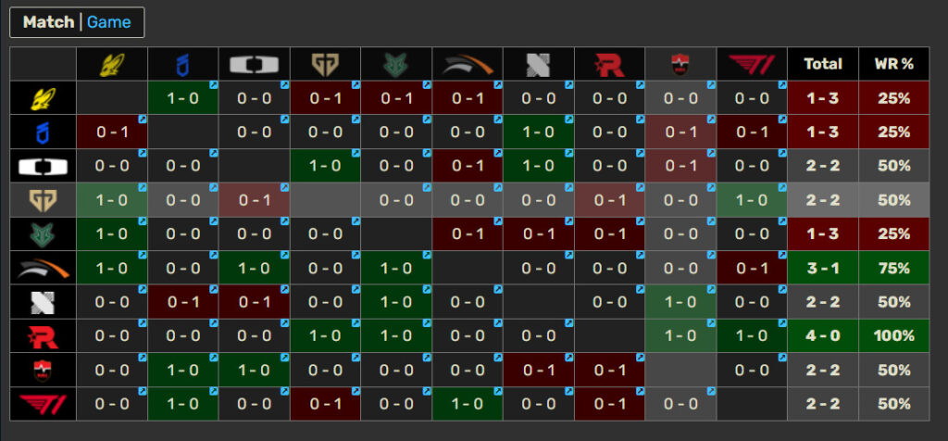The width and height of the screenshot is (948, 441).
Task: Select the orange Hanwha Life logo in left column
Action: [43, 268]
